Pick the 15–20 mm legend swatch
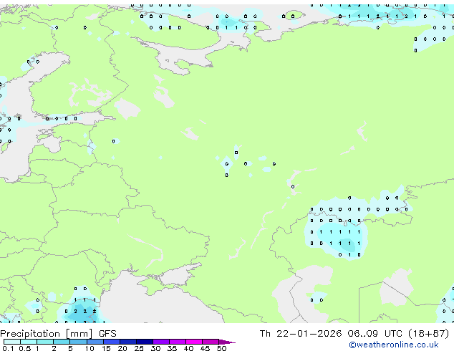Viewport: 454px width, 351px height. click(112, 342)
